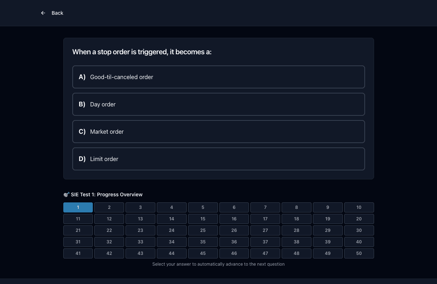The height and width of the screenshot is (284, 437).
Task: Jump to question 20
Action: [359, 219]
